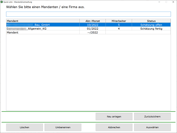Sort by the Status column header

click(x=151, y=21)
